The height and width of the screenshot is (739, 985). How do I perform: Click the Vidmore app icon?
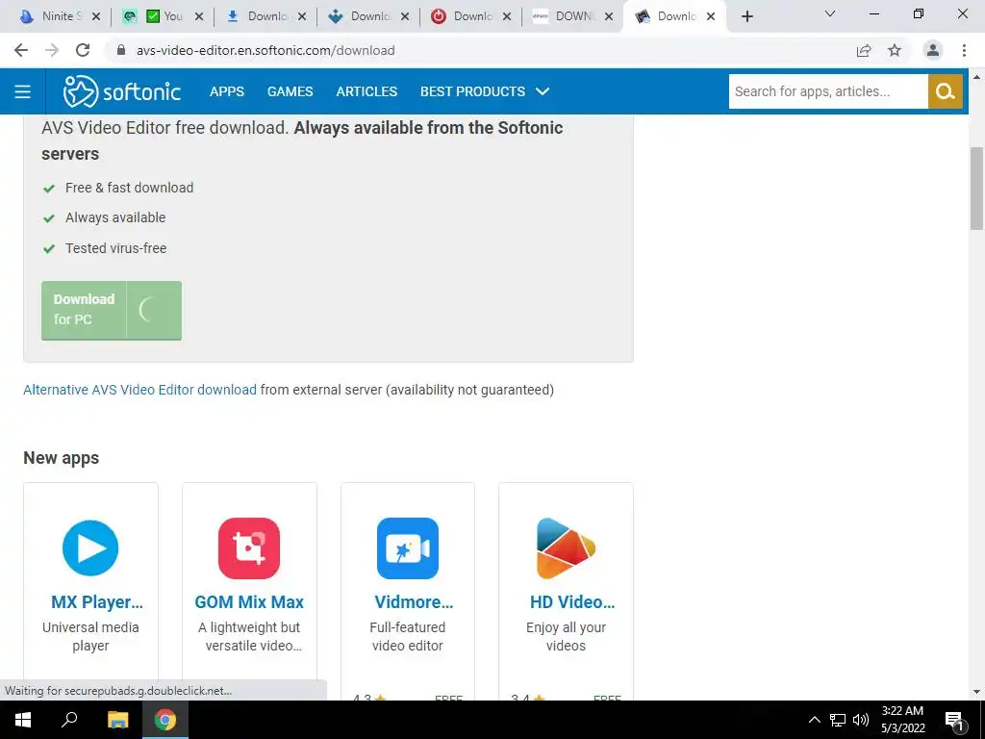coord(408,548)
